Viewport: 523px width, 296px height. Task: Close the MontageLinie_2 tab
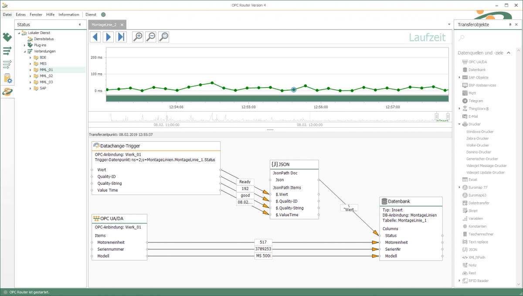point(122,25)
